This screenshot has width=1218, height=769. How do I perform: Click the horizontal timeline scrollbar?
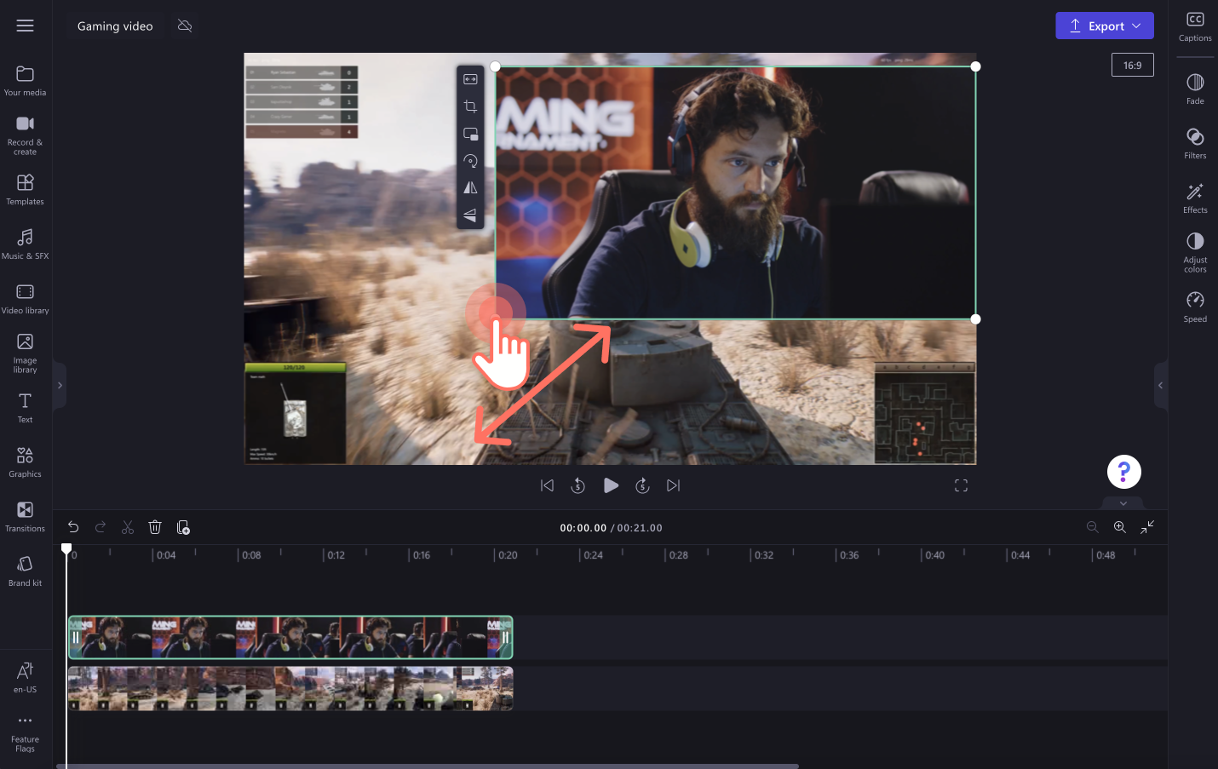coord(428,766)
